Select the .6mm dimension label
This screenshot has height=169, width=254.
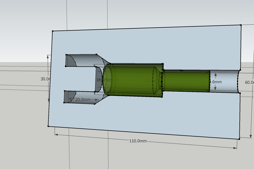pos(216,82)
